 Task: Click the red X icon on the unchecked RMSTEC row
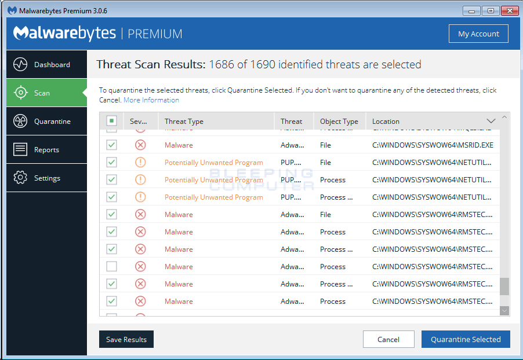pyautogui.click(x=140, y=266)
